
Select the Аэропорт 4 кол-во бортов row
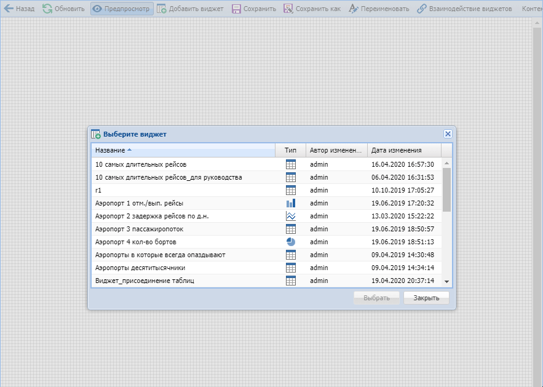[267, 242]
